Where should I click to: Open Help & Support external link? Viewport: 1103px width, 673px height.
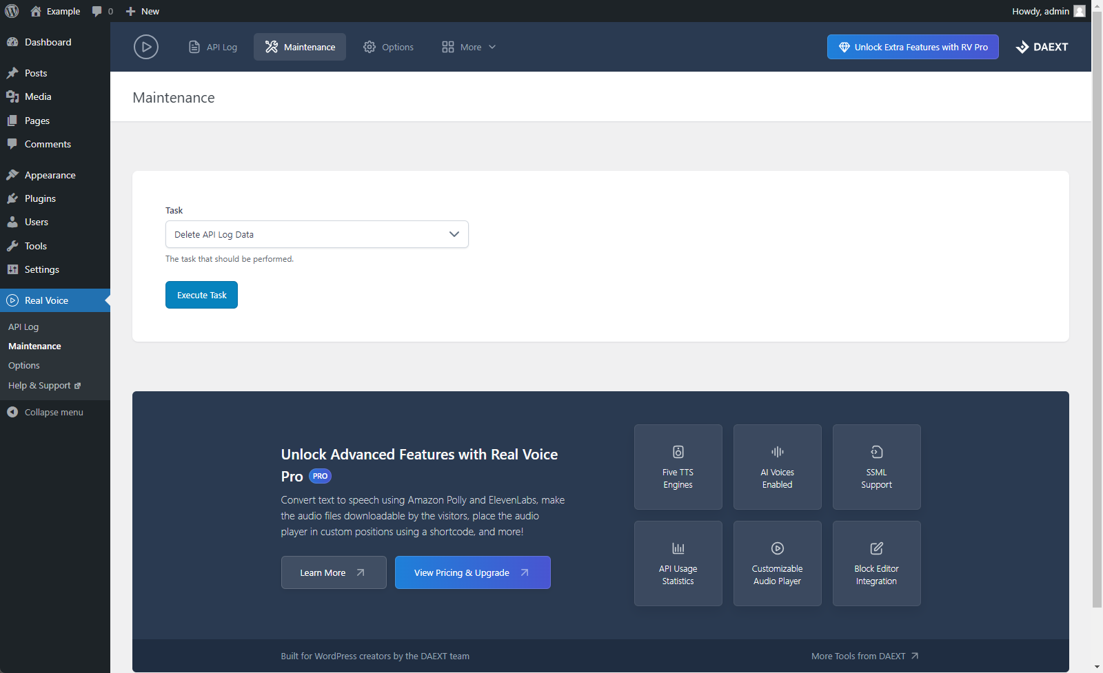pyautogui.click(x=44, y=385)
